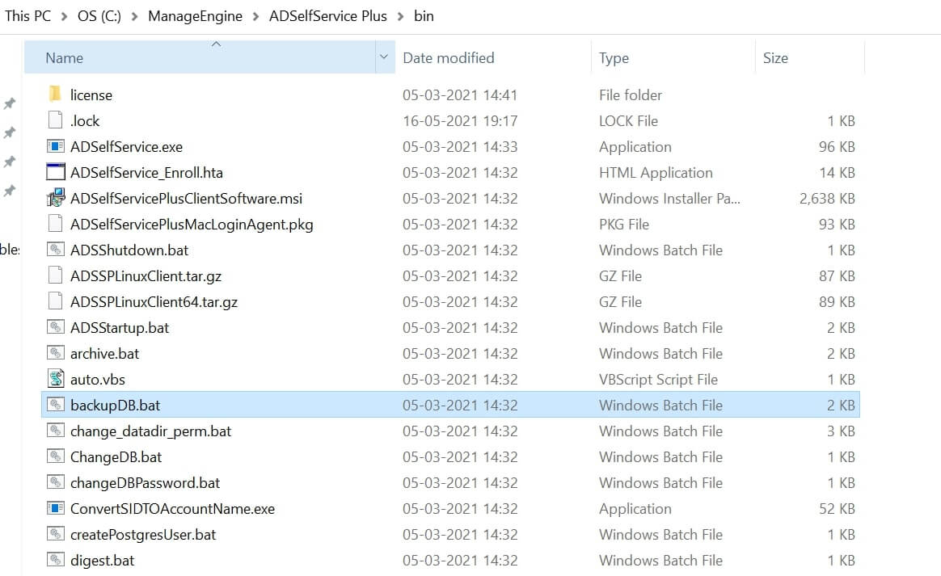Click a pin icon in the left sidebar
941x576 pixels.
coord(11,103)
